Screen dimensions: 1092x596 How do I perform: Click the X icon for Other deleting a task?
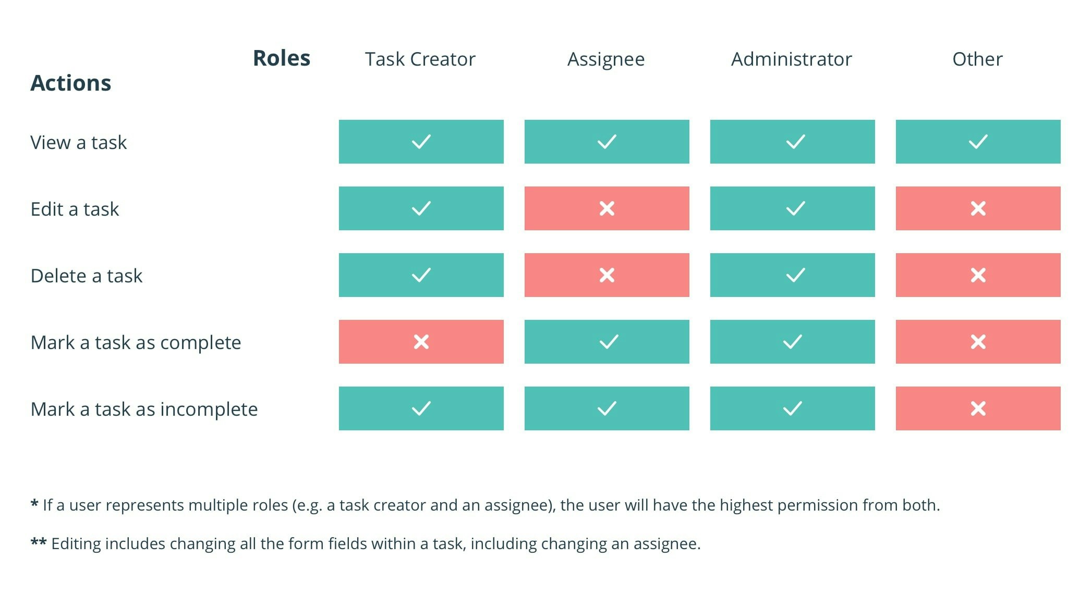click(x=978, y=275)
